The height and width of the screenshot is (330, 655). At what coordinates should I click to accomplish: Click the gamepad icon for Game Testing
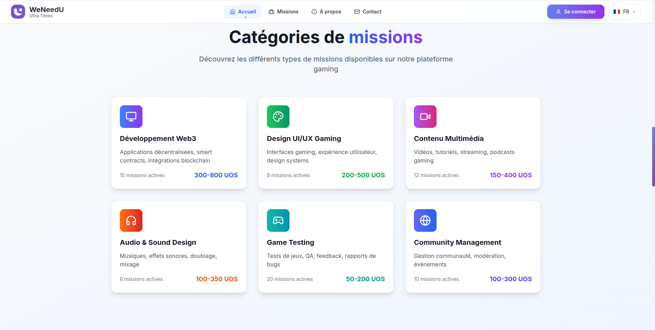coord(278,220)
